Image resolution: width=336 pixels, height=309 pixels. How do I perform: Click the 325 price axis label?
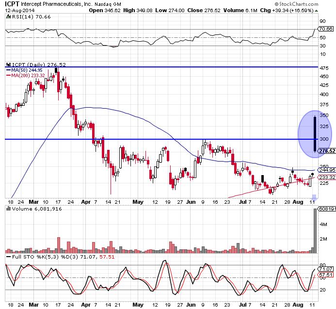tap(324, 126)
